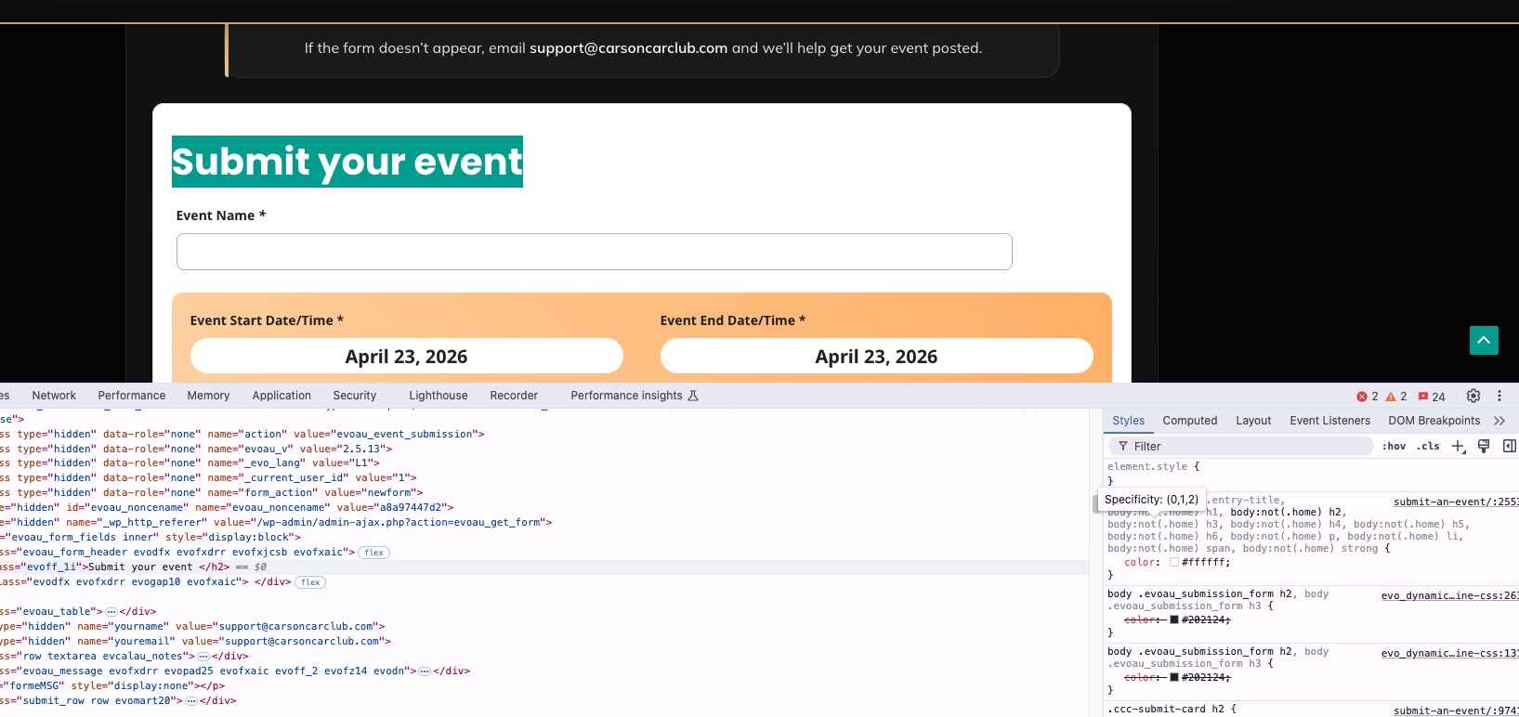Image resolution: width=1519 pixels, height=717 pixels.
Task: Click the teal scroll-to-top arrow button
Action: point(1484,341)
